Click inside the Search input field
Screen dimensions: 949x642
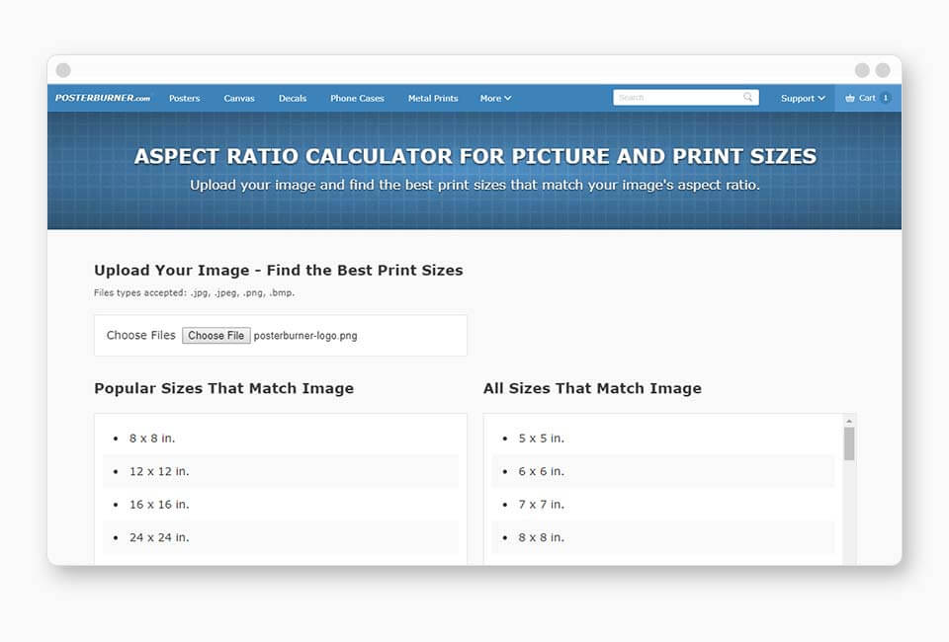(x=678, y=97)
